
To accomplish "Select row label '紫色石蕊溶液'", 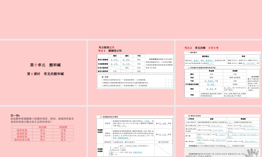I will pos(103,60).
